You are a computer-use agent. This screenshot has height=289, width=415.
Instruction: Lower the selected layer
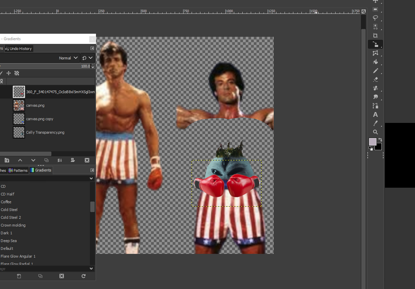[x=33, y=160]
